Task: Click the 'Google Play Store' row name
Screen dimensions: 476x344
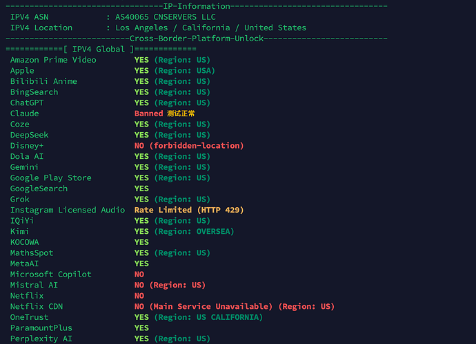Action: point(50,178)
